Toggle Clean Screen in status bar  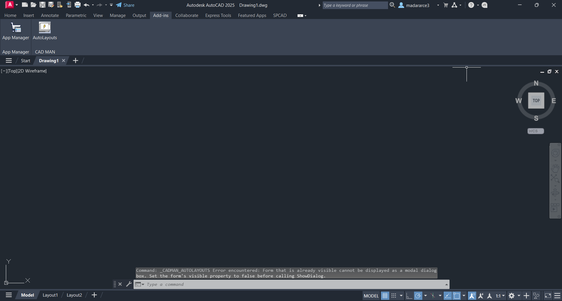[x=548, y=296]
